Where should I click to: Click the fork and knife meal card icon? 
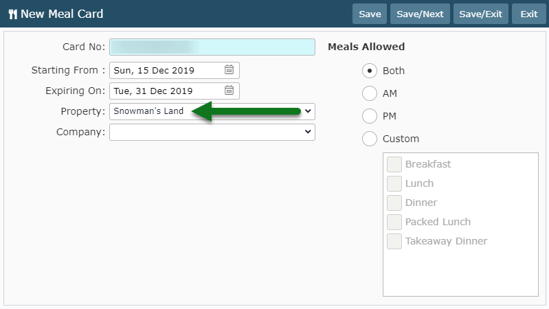coord(12,14)
